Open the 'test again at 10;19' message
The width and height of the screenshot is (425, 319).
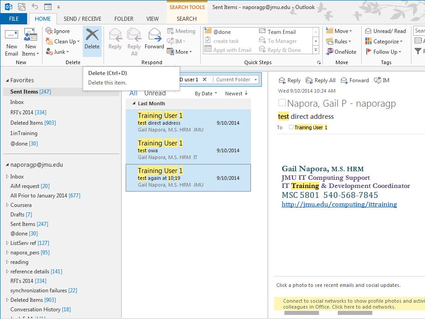[x=188, y=178]
